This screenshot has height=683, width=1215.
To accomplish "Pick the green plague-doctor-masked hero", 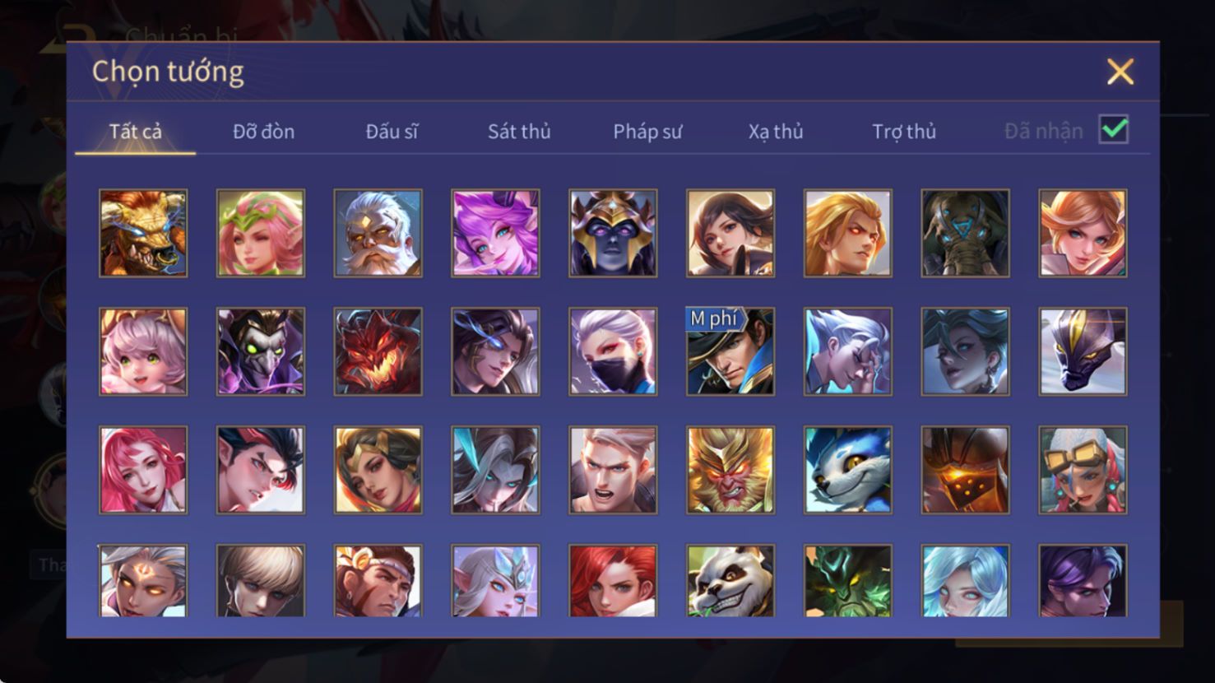I will point(261,351).
